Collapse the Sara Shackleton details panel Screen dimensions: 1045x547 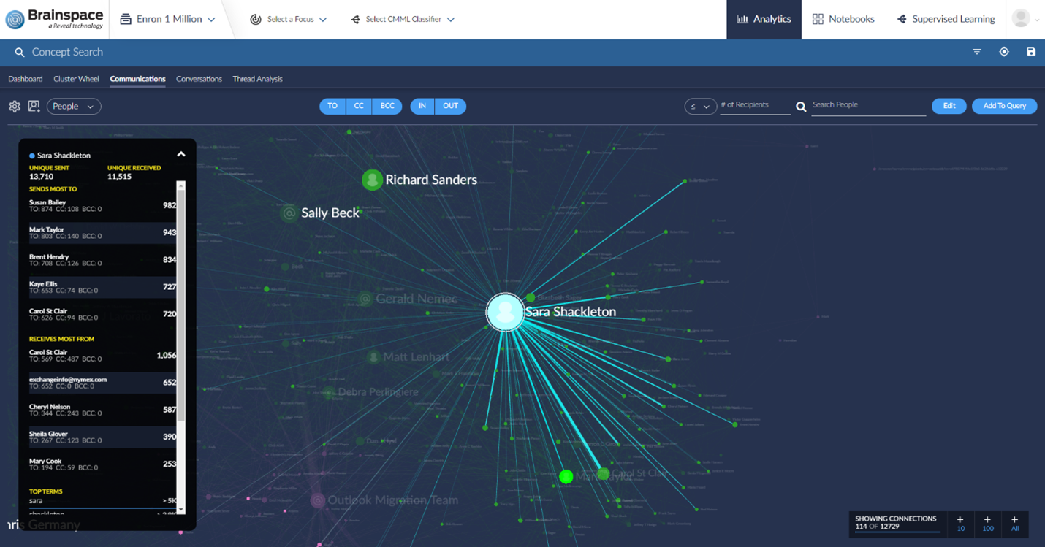click(181, 155)
